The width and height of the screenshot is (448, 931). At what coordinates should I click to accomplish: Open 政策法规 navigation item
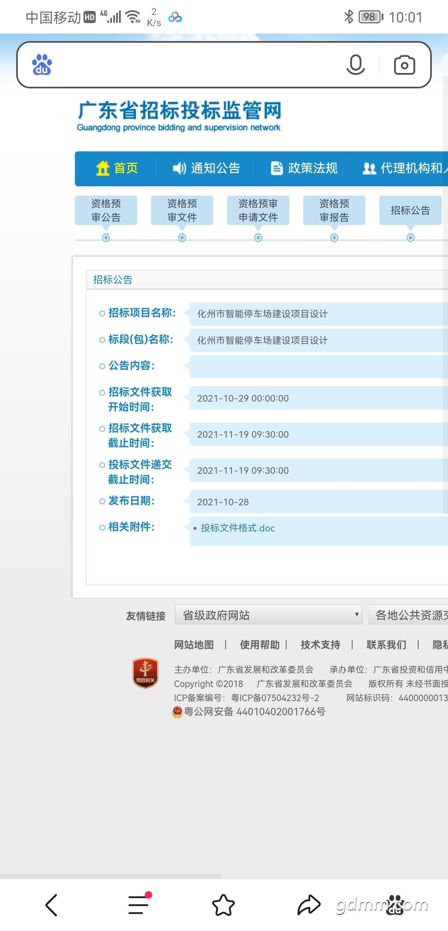click(x=304, y=168)
